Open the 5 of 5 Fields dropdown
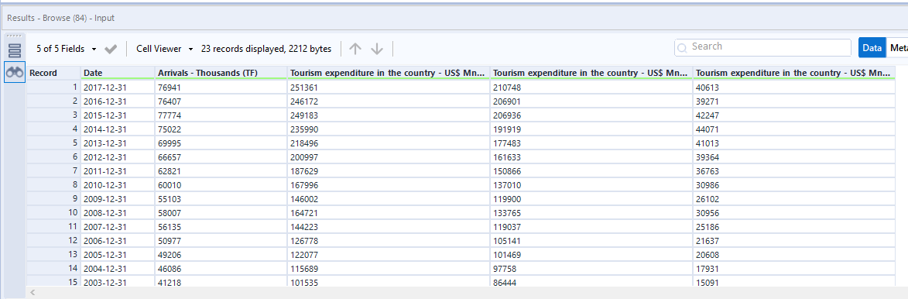Screen dimensions: 908x299 67,50
